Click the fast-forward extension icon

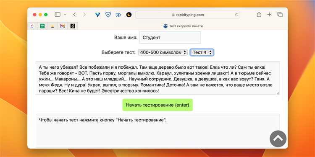[118, 15]
